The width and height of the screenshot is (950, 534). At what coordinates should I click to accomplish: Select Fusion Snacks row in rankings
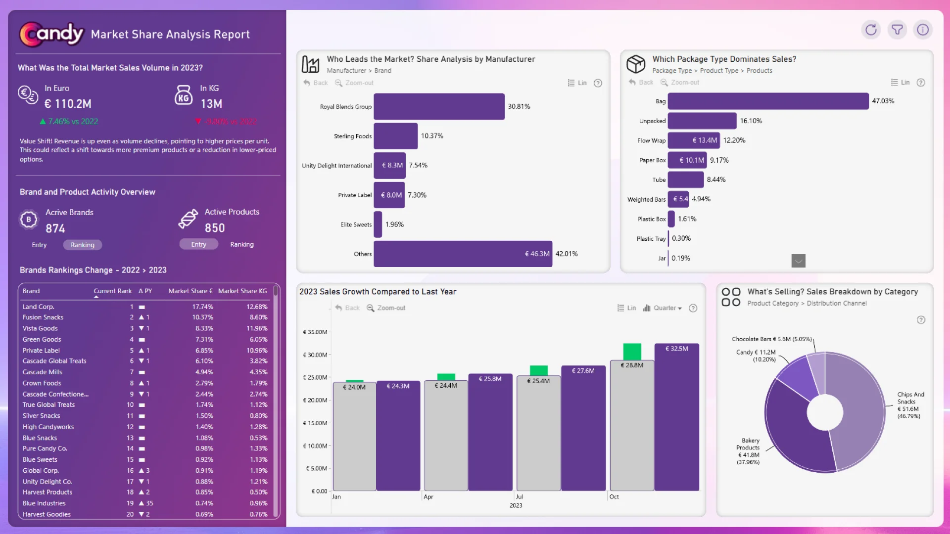click(145, 317)
